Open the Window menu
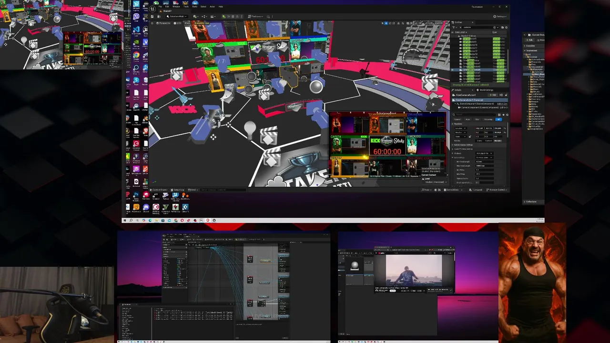Screen dimensions: 610x343 pyautogui.click(x=176, y=7)
